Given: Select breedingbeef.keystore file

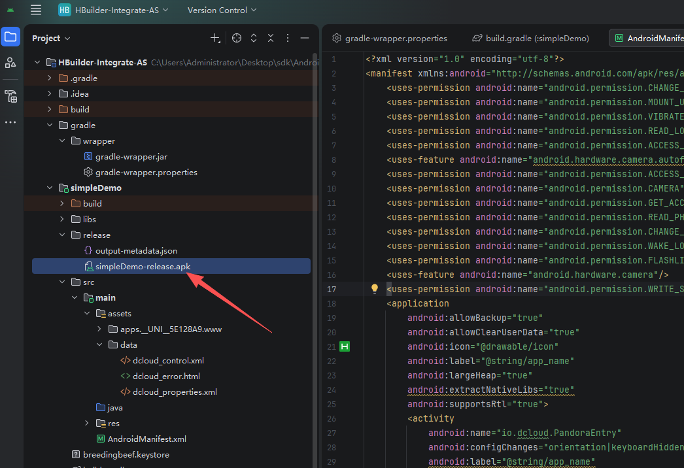Looking at the screenshot, I should click(126, 455).
